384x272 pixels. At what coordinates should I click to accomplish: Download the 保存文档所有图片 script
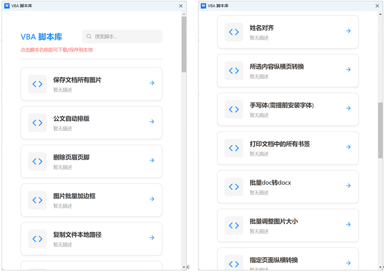77,80
